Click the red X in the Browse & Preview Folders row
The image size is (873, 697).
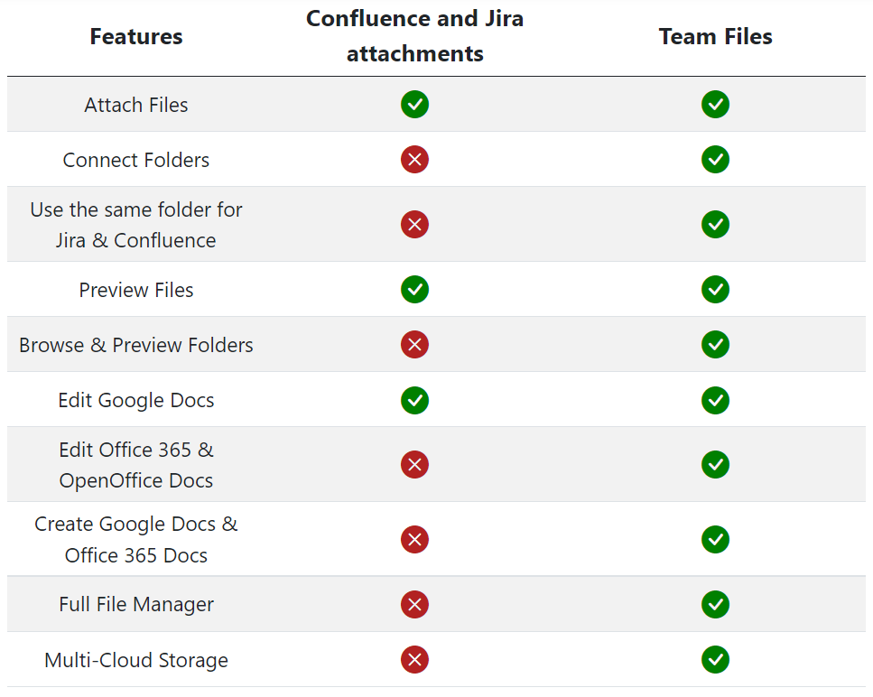click(x=414, y=345)
